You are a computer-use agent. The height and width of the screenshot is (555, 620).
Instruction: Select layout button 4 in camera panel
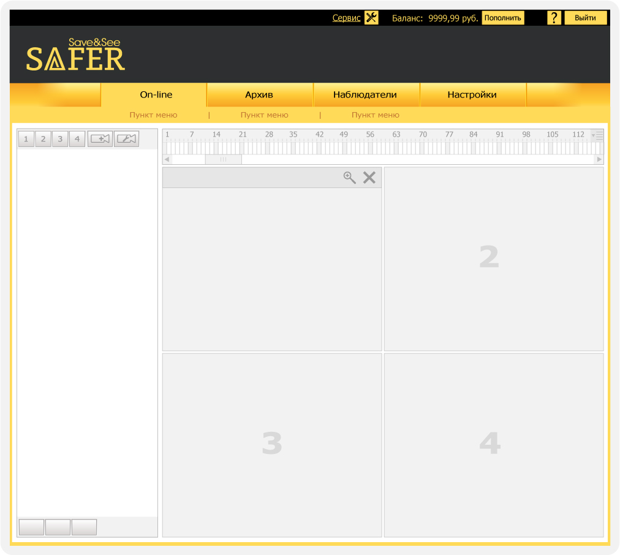pyautogui.click(x=77, y=138)
